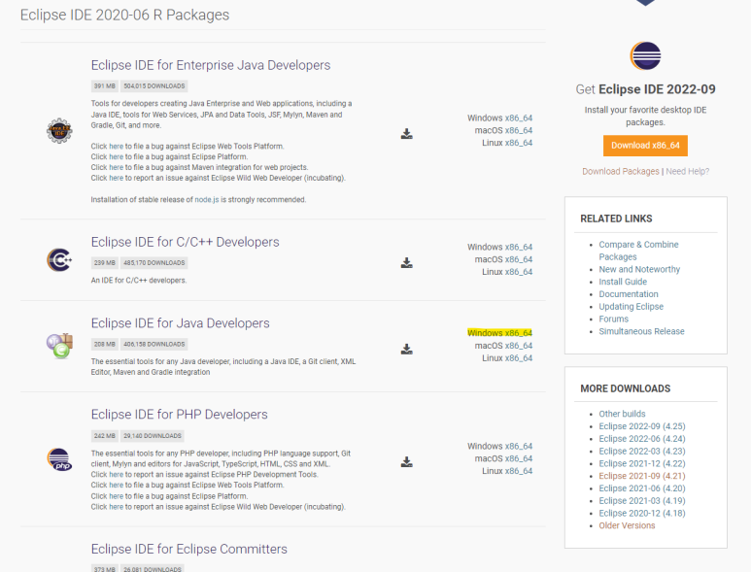Open the Other builds link
751x572 pixels.
pyautogui.click(x=622, y=414)
